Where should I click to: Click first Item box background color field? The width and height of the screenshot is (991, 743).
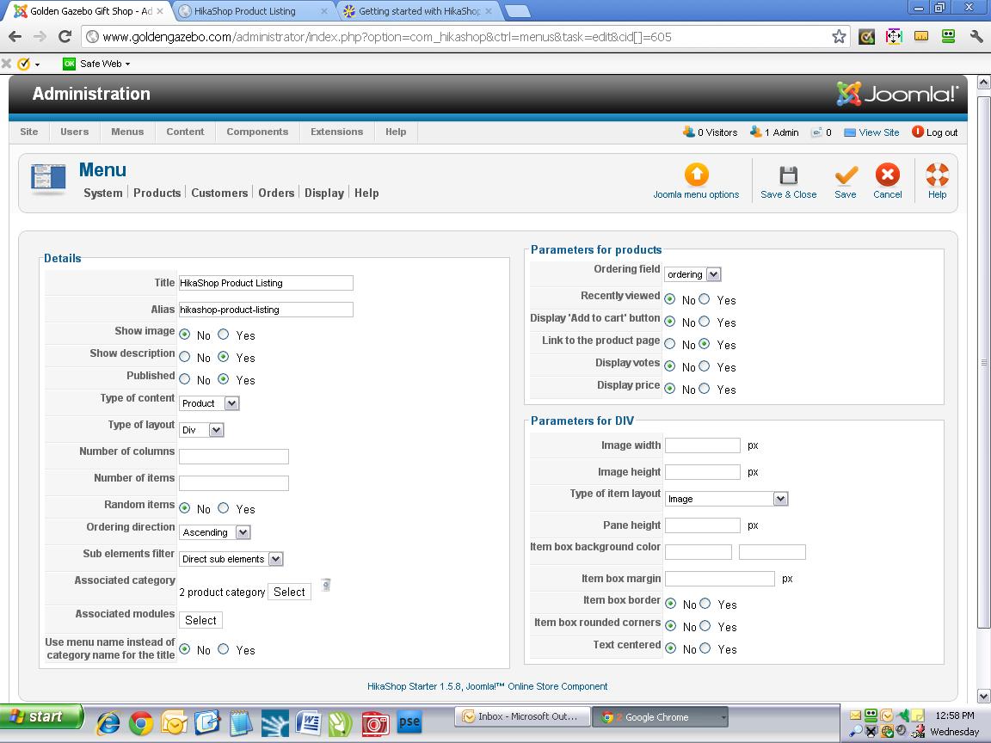699,551
